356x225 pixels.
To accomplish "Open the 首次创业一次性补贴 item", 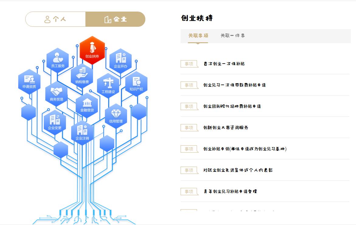I will [x=224, y=64].
